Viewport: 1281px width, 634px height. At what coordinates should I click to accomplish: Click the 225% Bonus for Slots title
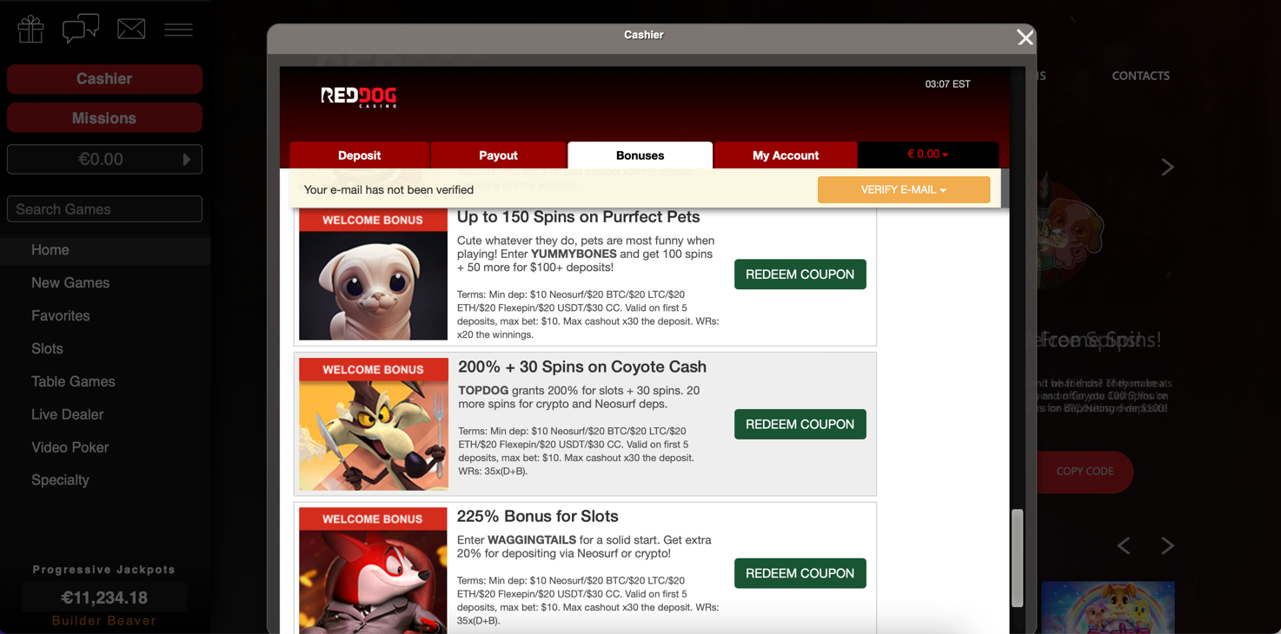click(538, 517)
